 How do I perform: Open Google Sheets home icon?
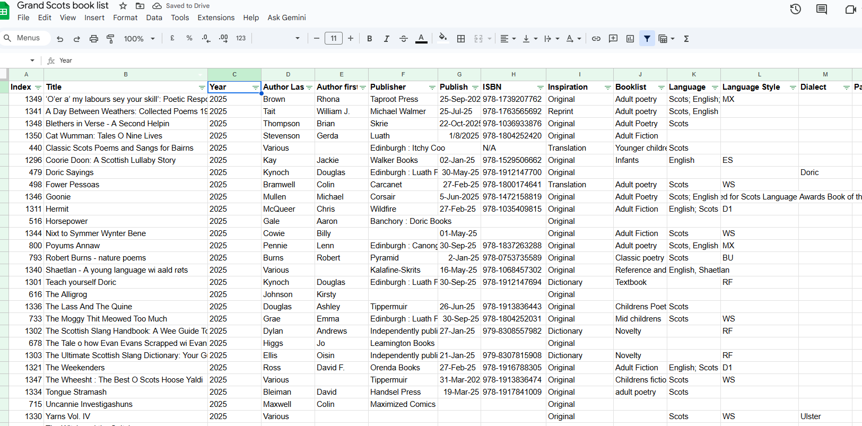click(x=4, y=11)
